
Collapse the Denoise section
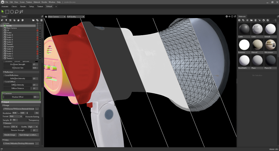[4, 123]
